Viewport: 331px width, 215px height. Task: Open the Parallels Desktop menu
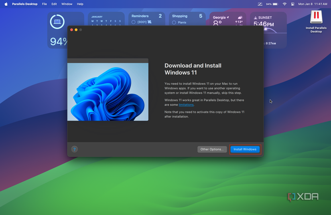25,4
